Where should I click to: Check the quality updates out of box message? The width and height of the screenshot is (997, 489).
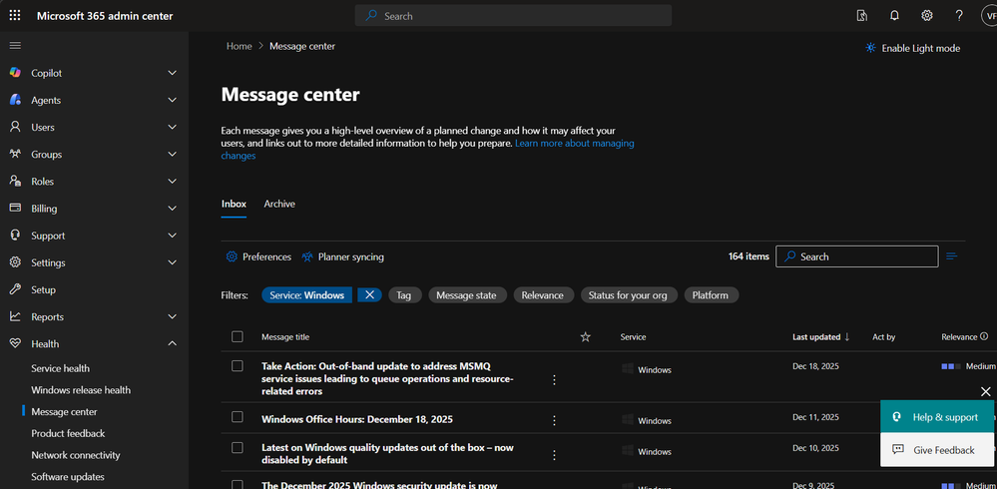pos(238,448)
